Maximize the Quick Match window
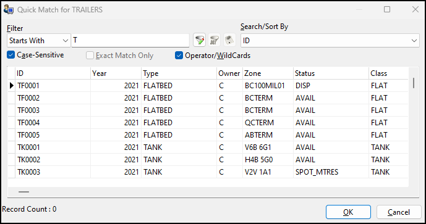This screenshot has height=224, width=426. click(387, 9)
